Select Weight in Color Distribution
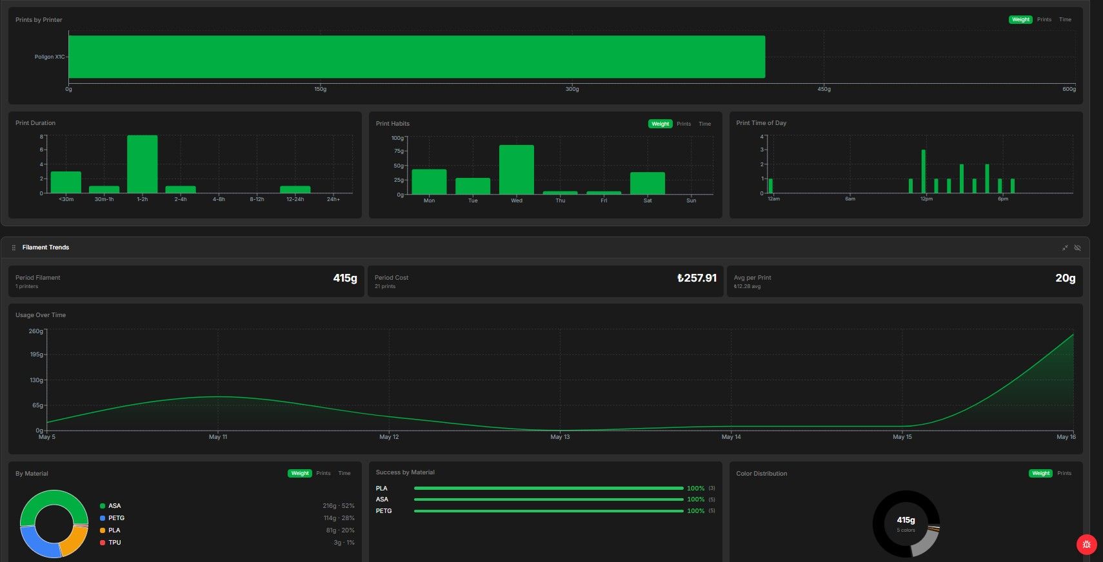The image size is (1103, 562). 1040,473
